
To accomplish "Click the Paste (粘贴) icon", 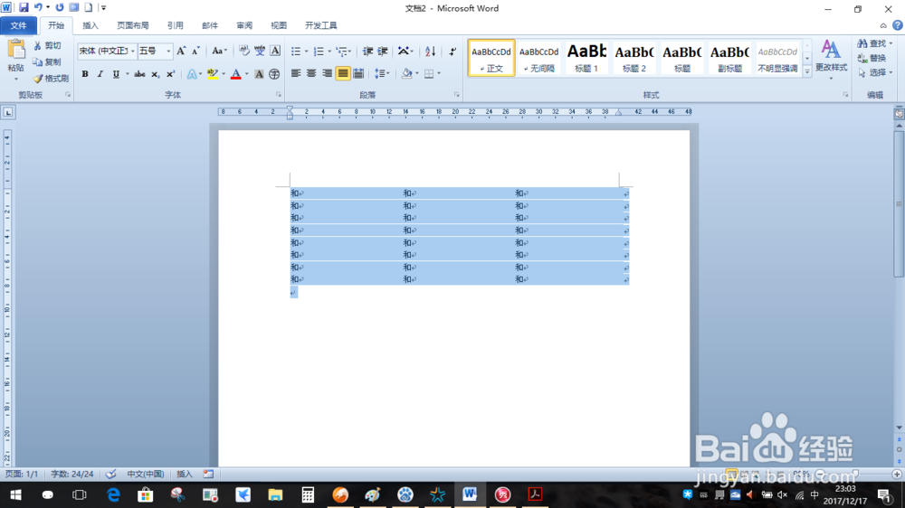I will tap(16, 50).
